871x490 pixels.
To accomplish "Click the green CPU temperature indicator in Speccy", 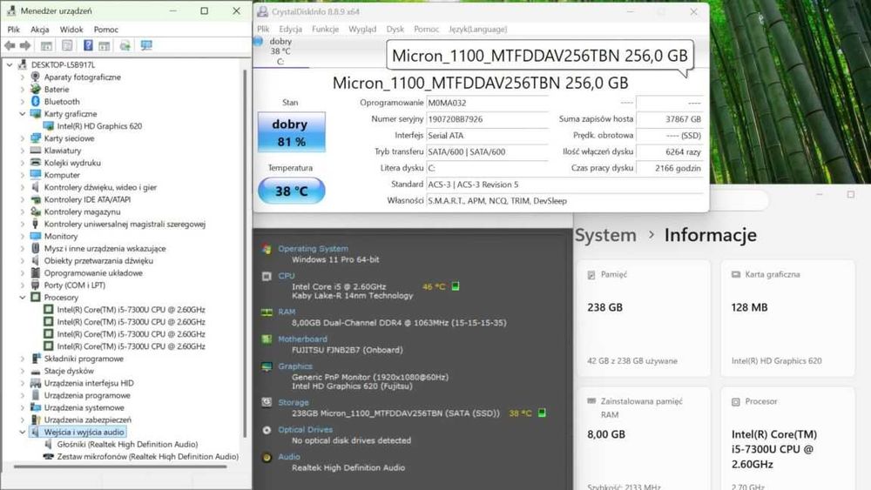I will [x=456, y=286].
